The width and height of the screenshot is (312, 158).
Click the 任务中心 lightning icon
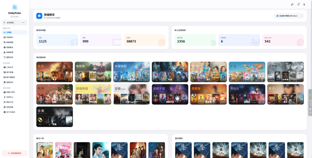coord(5,97)
